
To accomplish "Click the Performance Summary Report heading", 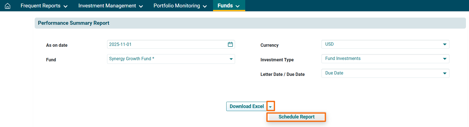I will (73, 23).
